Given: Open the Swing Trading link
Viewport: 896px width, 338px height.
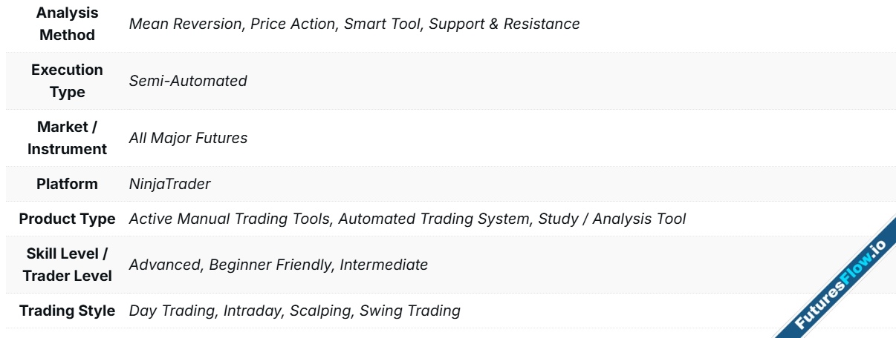Looking at the screenshot, I should tap(409, 311).
